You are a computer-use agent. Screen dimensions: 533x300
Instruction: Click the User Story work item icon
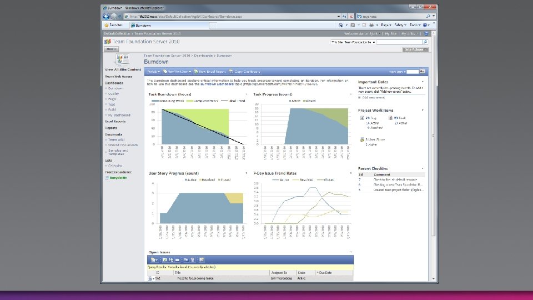tap(362, 139)
